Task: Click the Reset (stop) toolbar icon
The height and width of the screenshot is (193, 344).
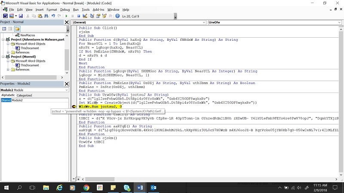Action: [78, 16]
